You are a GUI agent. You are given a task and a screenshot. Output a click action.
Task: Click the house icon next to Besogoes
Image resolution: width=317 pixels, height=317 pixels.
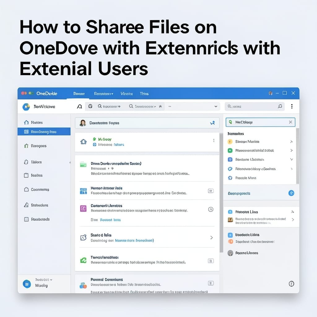coord(26,146)
